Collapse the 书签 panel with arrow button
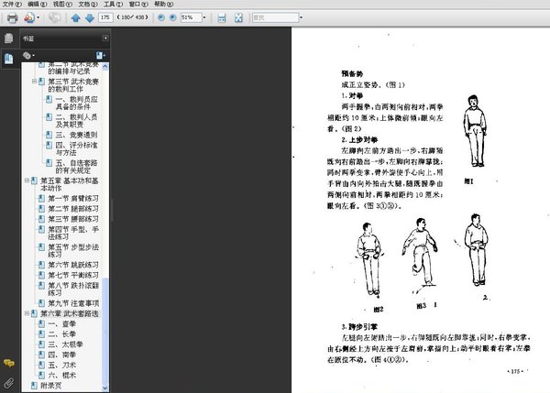Screen dimensions: 550x393 (x=105, y=38)
